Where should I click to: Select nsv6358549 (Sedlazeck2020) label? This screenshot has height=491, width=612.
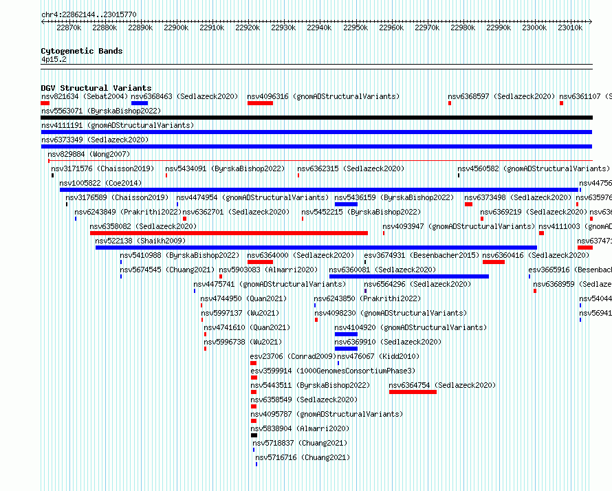tap(304, 400)
